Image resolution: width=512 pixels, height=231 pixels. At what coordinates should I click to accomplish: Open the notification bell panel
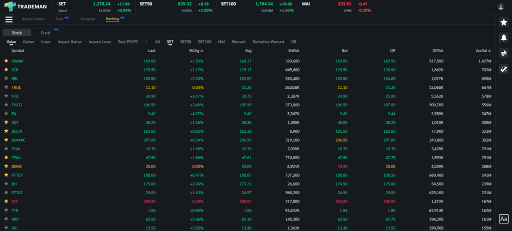(x=504, y=37)
